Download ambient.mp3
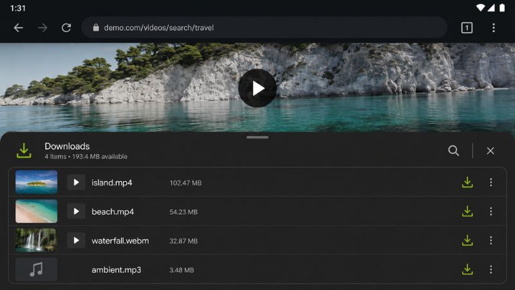This screenshot has height=290, width=515. tap(467, 269)
